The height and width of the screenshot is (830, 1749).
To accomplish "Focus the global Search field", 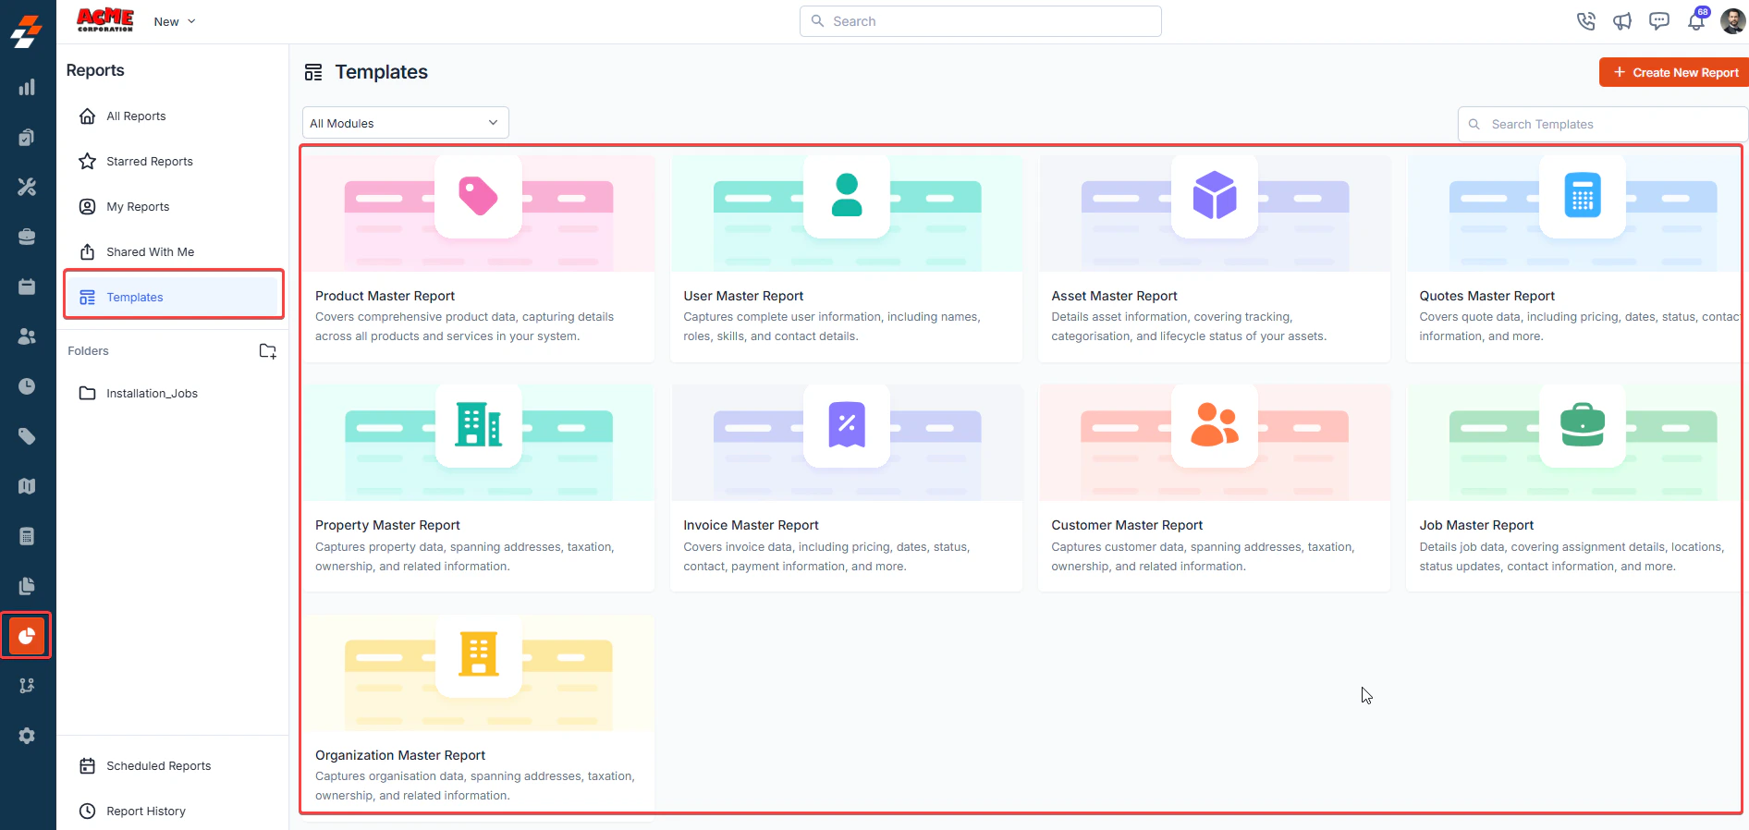I will click(x=980, y=21).
